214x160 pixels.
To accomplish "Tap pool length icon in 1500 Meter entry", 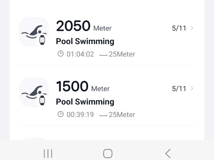I will pos(103,115).
